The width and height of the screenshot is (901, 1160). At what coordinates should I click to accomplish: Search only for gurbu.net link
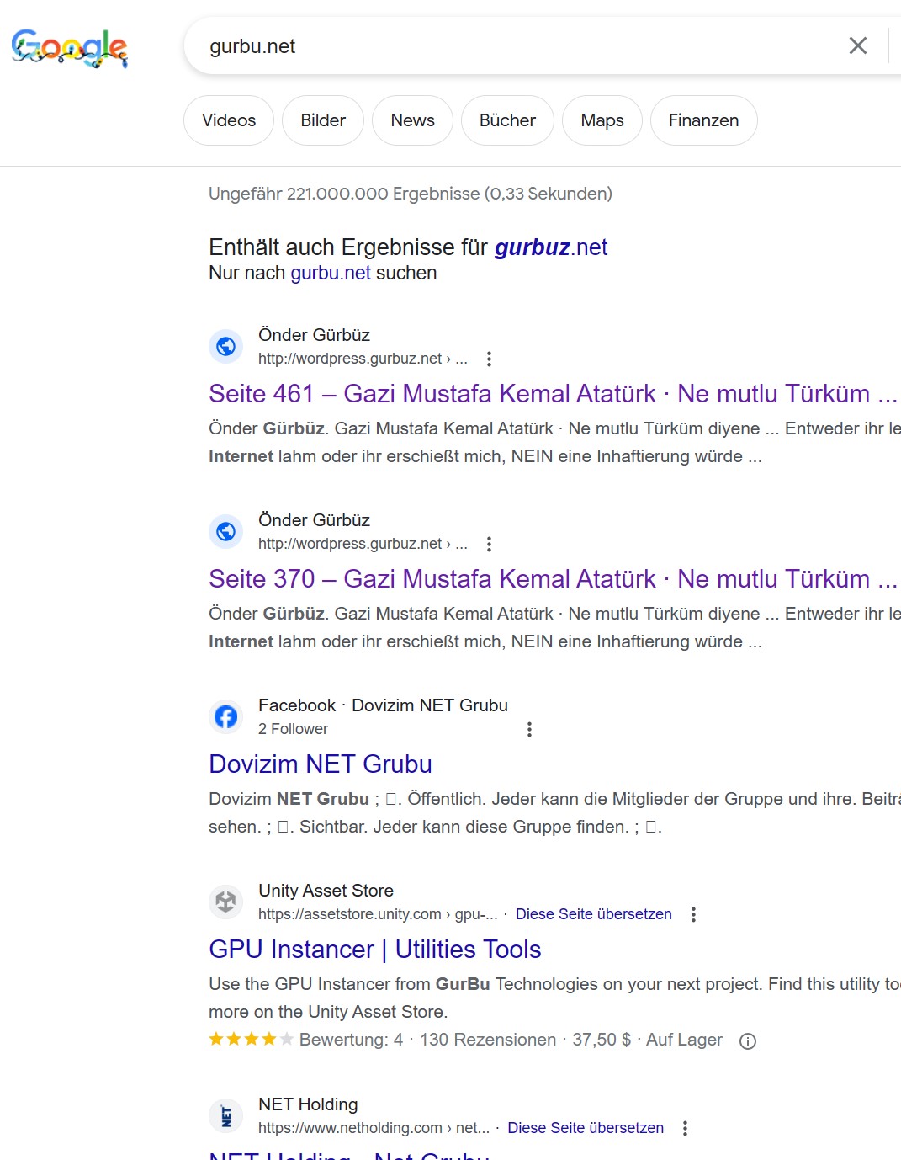(331, 273)
